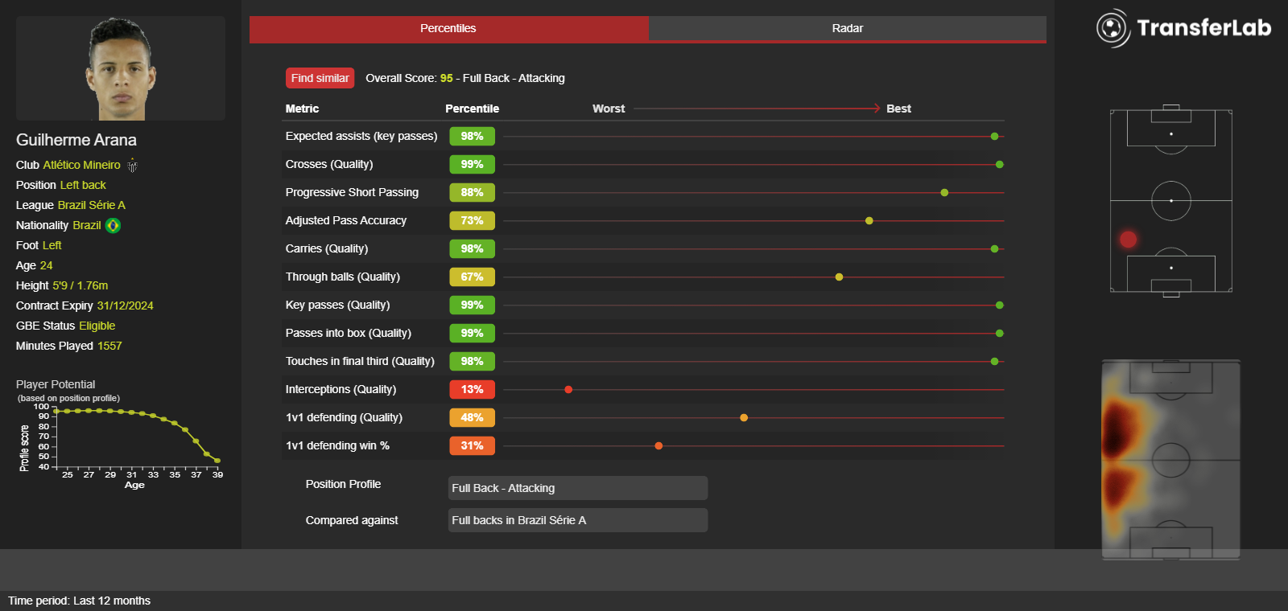Image resolution: width=1288 pixels, height=611 pixels.
Task: Click the Passes into box (Quality) label
Action: click(x=348, y=334)
